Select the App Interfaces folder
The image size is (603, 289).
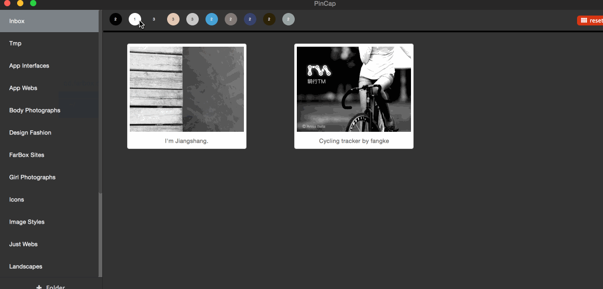click(49, 66)
